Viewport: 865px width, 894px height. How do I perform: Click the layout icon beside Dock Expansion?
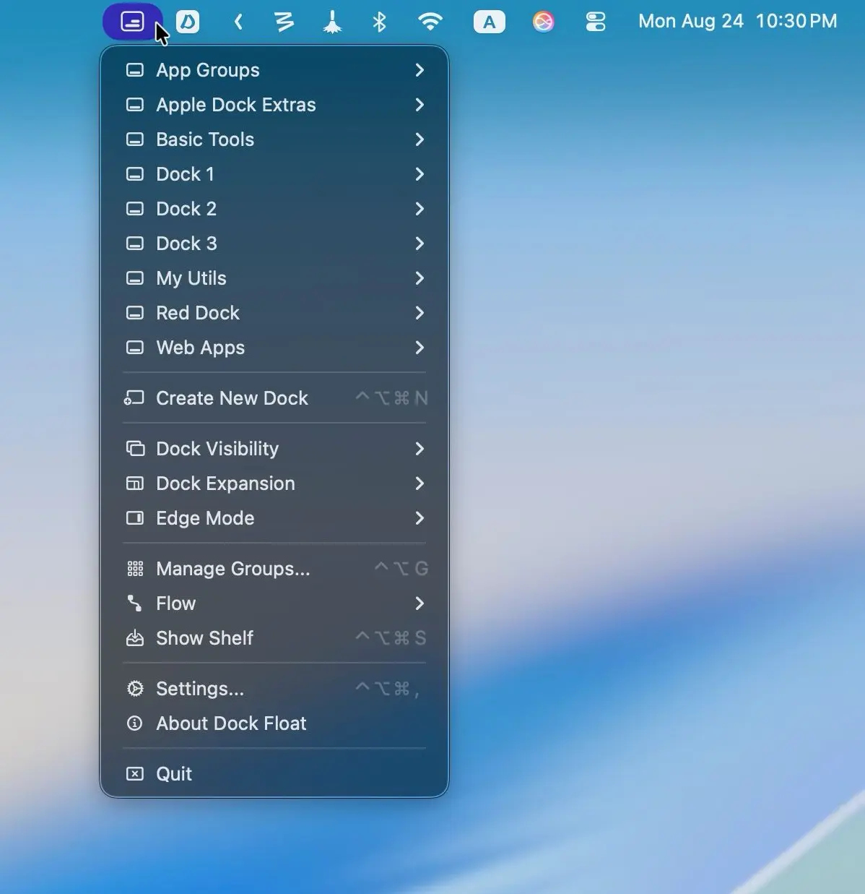[x=135, y=483]
